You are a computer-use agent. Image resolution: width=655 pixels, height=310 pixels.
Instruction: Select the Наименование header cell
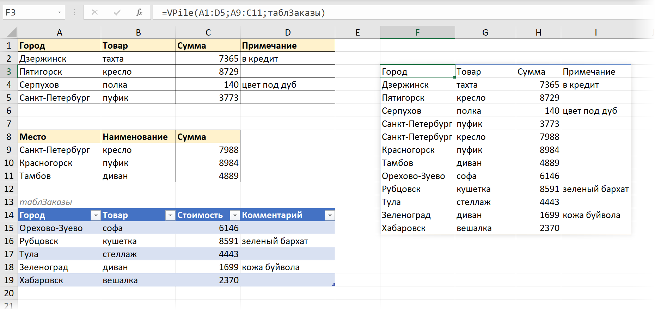[138, 137]
